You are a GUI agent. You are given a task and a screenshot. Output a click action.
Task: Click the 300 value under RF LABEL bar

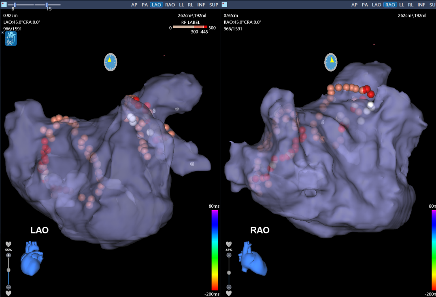click(x=194, y=32)
